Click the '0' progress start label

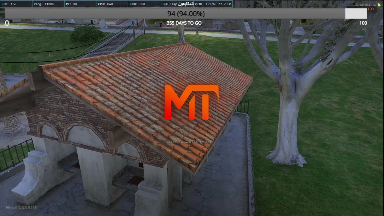[7, 23]
